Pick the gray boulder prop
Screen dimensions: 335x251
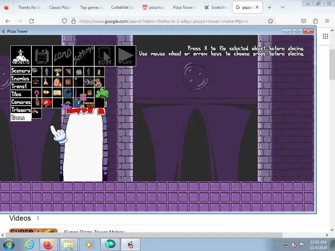[x=79, y=72]
